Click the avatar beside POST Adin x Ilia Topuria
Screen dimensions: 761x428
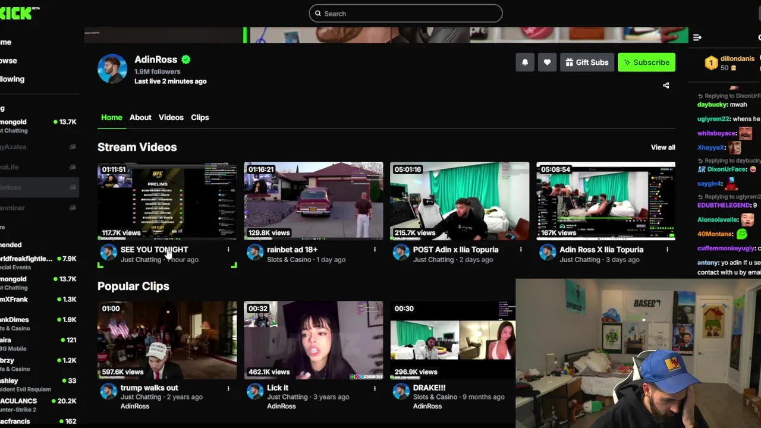click(401, 252)
